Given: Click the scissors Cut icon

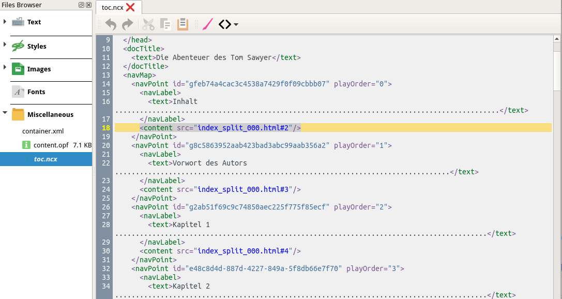Looking at the screenshot, I should (x=148, y=24).
